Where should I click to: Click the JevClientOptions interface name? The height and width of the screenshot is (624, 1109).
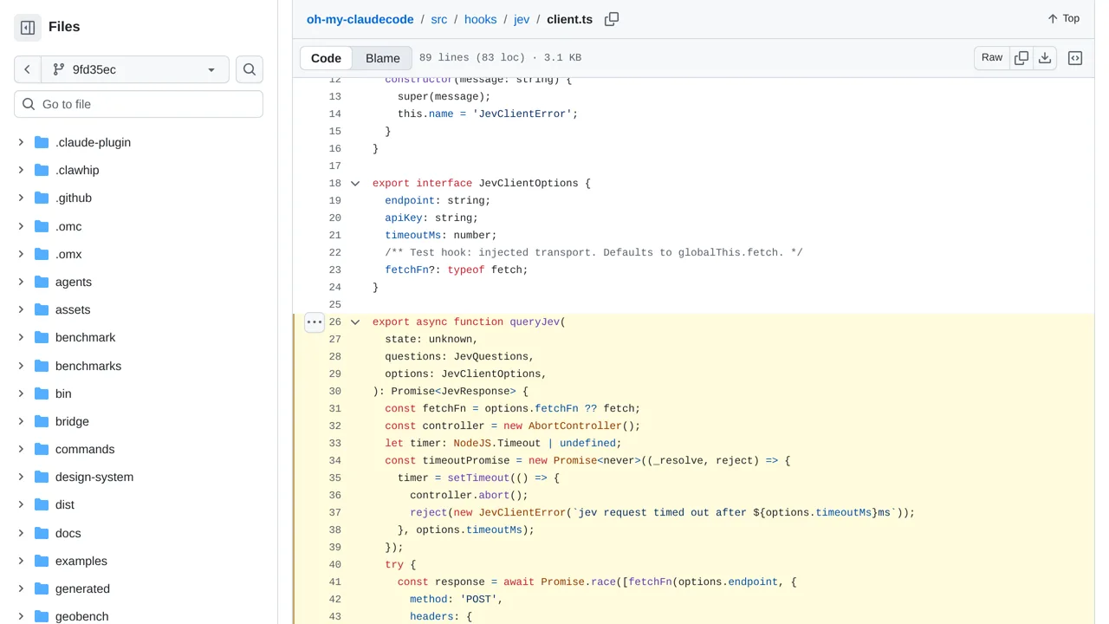point(529,183)
